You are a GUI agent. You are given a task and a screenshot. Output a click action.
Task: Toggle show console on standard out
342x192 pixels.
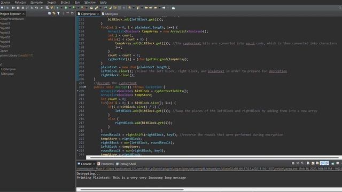322,163
